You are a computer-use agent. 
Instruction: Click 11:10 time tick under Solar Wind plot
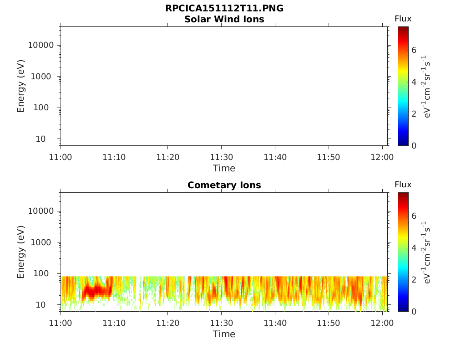(x=114, y=157)
